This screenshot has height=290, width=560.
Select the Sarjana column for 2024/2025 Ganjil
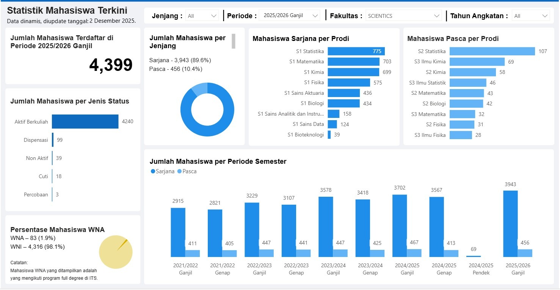point(400,226)
